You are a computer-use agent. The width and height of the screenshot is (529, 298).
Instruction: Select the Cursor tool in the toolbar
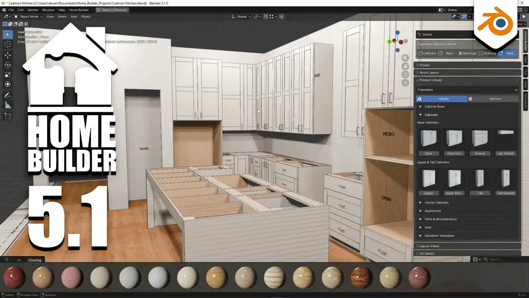coord(7,44)
